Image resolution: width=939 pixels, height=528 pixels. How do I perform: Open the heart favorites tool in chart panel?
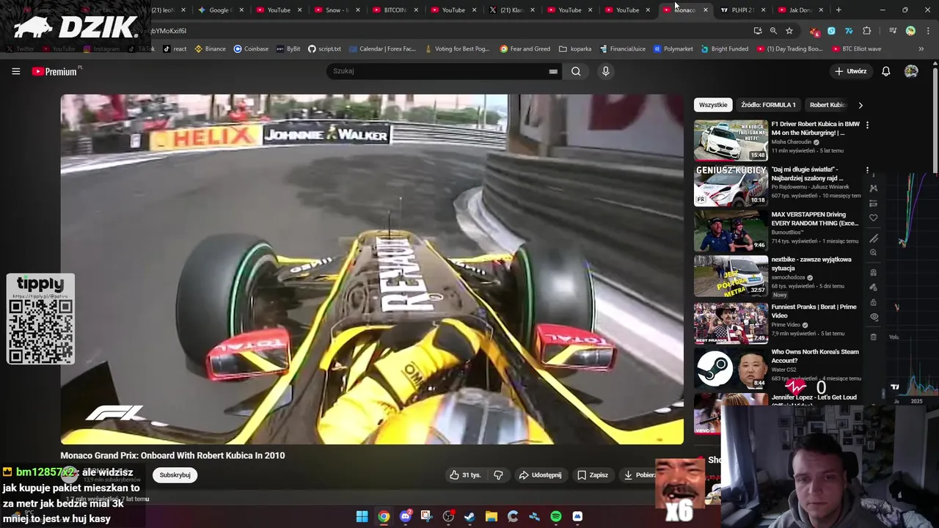873,218
